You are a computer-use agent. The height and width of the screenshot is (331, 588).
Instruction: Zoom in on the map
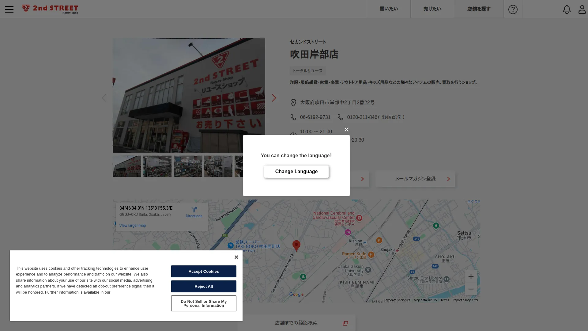(471, 276)
